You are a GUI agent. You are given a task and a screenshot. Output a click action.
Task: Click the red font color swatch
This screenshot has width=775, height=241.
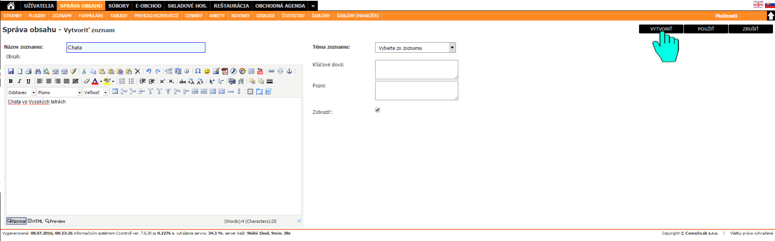coord(95,81)
